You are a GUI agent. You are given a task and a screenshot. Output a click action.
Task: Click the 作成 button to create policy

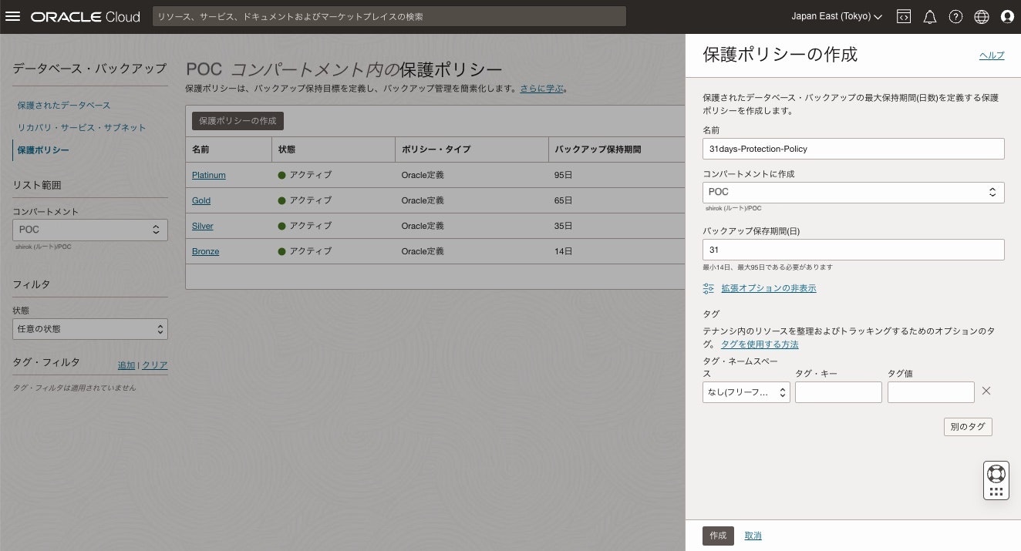718,536
